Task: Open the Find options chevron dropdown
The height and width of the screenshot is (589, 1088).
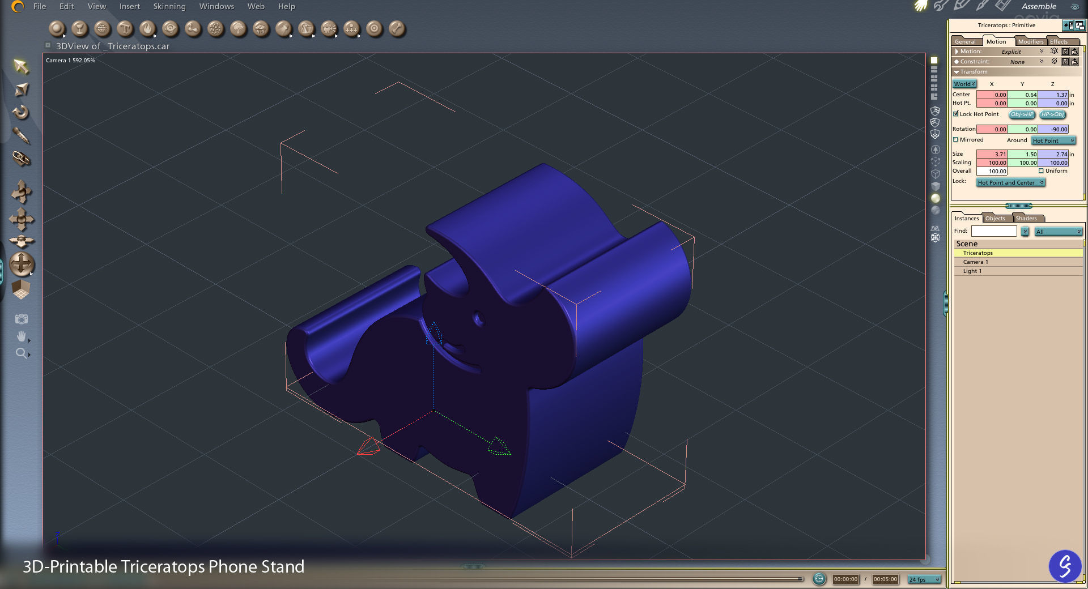Action: point(1025,231)
